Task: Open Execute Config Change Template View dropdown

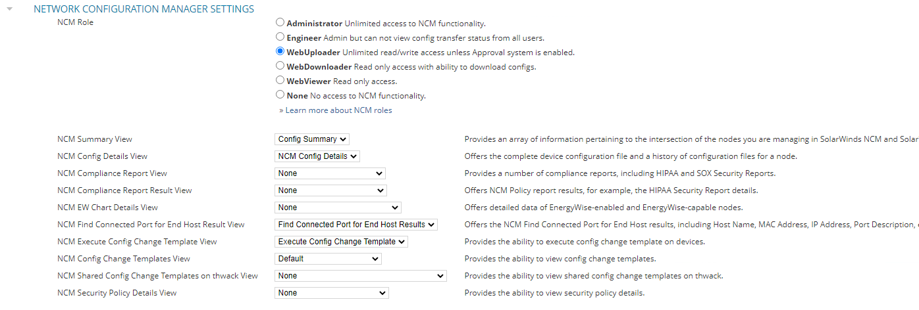Action: click(341, 242)
